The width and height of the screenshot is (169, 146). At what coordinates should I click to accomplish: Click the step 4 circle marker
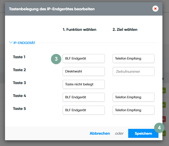coord(159,128)
